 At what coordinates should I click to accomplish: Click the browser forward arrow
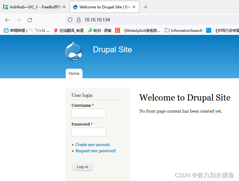[x=19, y=20]
